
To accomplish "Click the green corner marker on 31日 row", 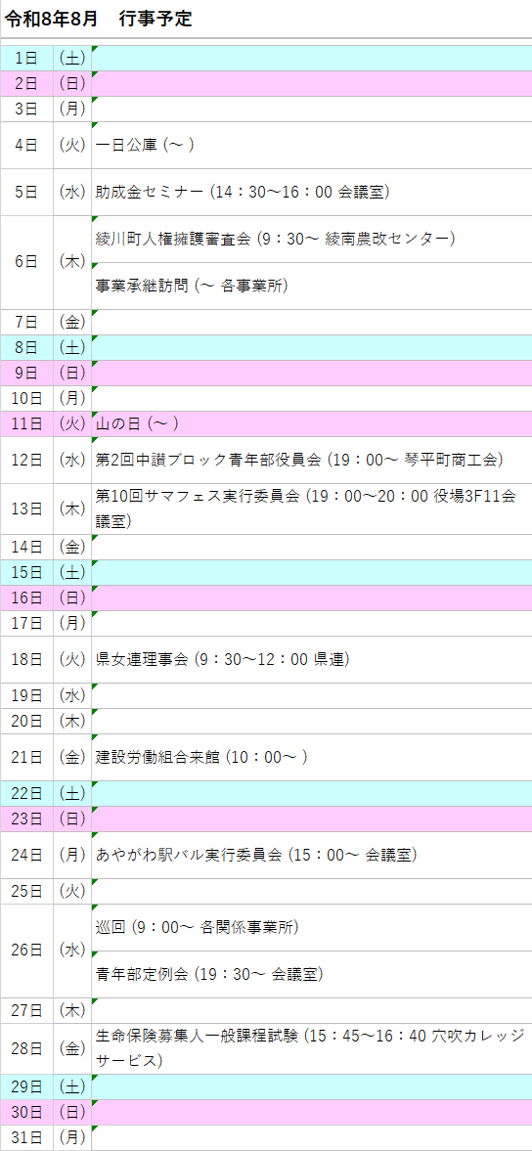I will pos(95,1129).
